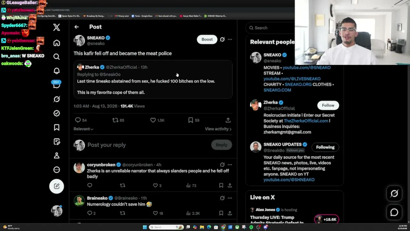Viewport: 410px width, 231px height.
Task: Open Spotify from the taskbar
Action: (x=251, y=227)
